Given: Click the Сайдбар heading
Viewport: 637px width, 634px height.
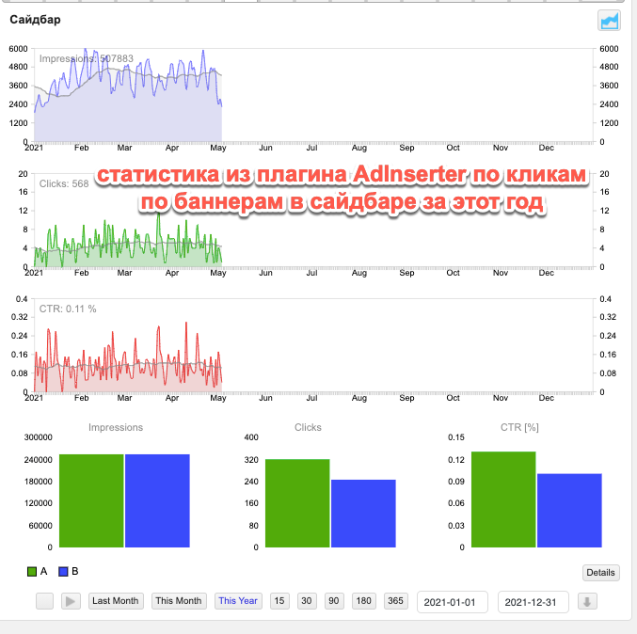Looking at the screenshot, I should [x=36, y=20].
